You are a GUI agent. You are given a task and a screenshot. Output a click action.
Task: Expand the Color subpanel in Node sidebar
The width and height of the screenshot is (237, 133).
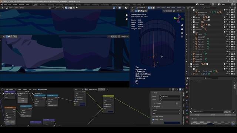pyautogui.click(x=155, y=103)
